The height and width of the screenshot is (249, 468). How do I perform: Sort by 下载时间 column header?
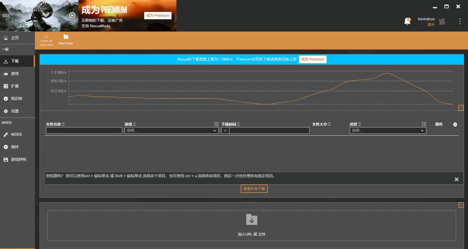(x=230, y=124)
